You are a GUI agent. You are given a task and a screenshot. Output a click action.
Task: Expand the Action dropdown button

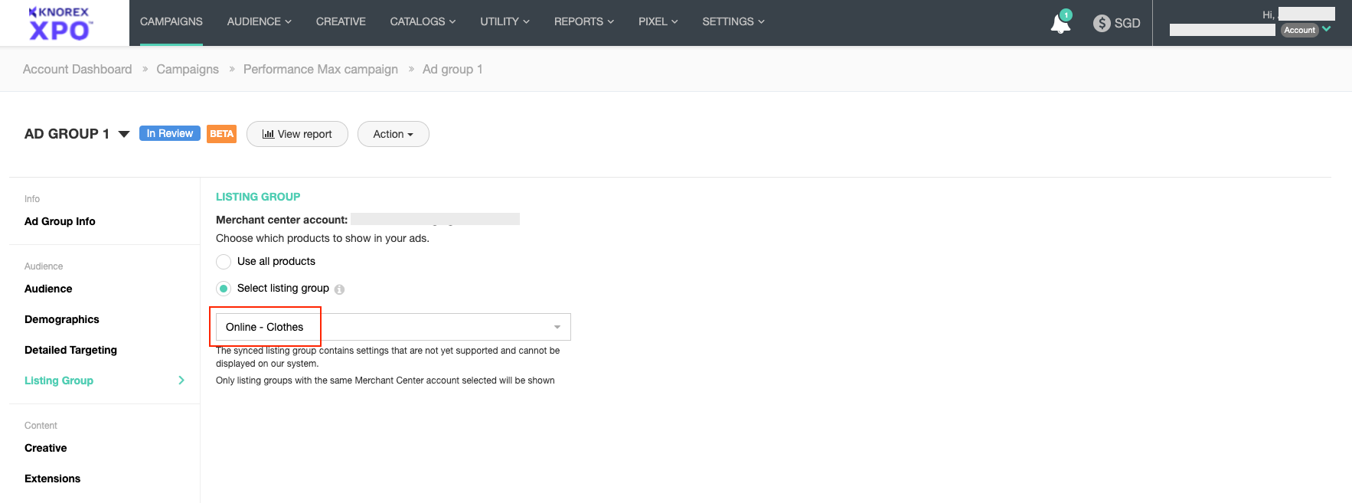click(x=393, y=134)
